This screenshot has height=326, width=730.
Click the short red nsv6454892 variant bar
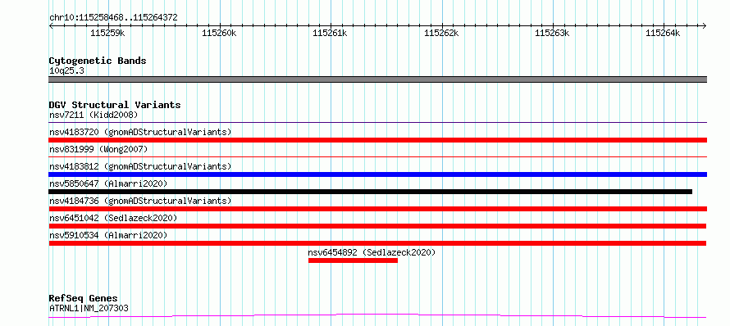[x=353, y=260]
